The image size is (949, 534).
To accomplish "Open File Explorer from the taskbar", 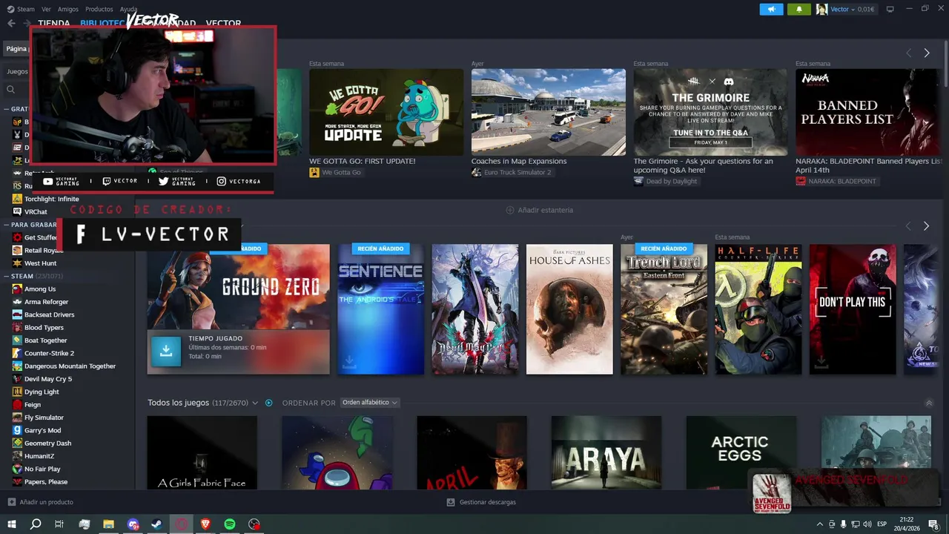I will [108, 524].
